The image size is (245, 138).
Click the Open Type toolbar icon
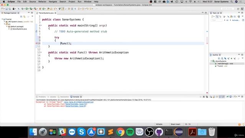48,9
